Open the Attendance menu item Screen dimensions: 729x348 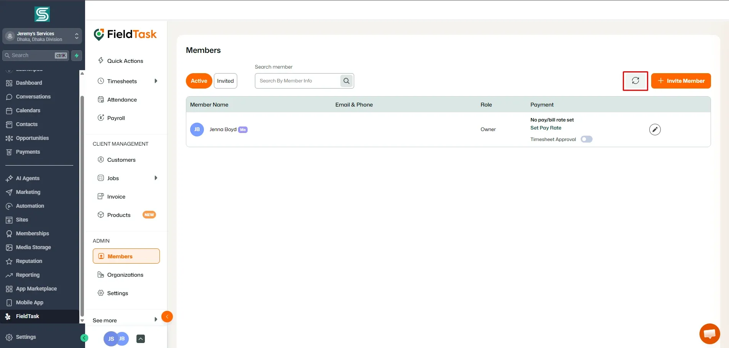(x=122, y=100)
